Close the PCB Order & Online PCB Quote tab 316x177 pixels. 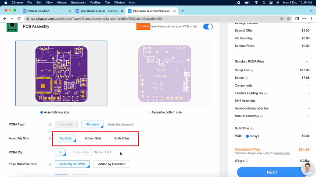pos(175,11)
